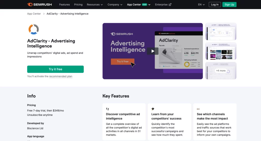This screenshot has width=261, height=141.
Task: Open the recommended plan link
Action: point(61,76)
